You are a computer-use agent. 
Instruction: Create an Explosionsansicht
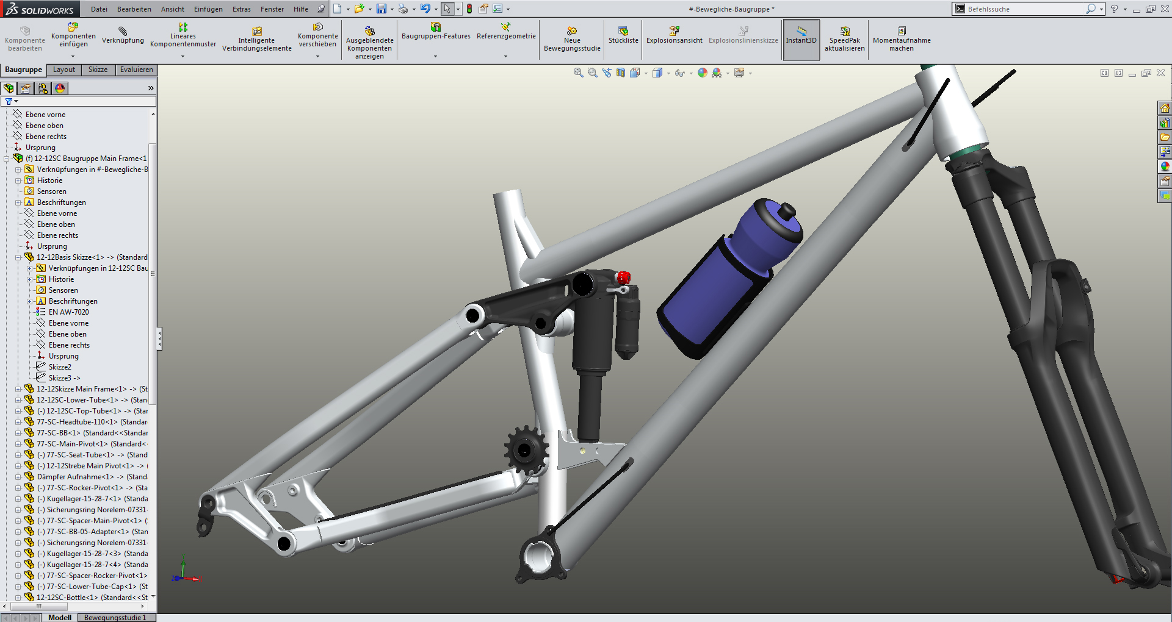674,36
